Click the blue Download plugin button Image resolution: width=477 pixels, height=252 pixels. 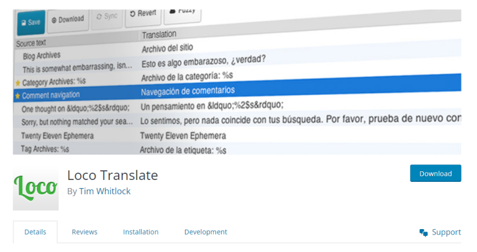tap(435, 174)
